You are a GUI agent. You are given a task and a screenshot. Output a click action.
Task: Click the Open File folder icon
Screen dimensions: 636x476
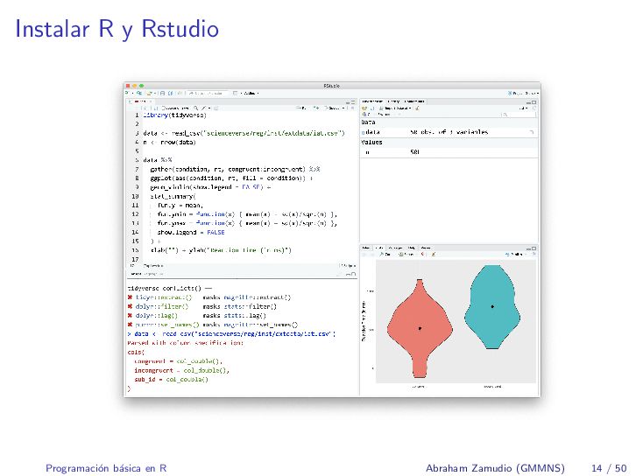[149, 93]
